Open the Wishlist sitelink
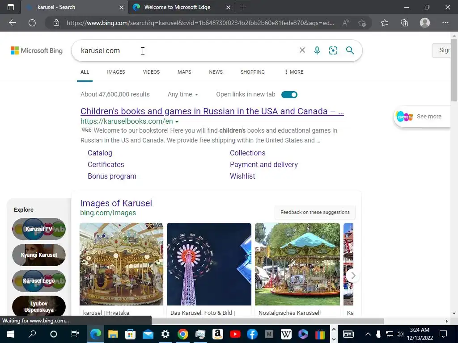The image size is (458, 343). click(242, 176)
